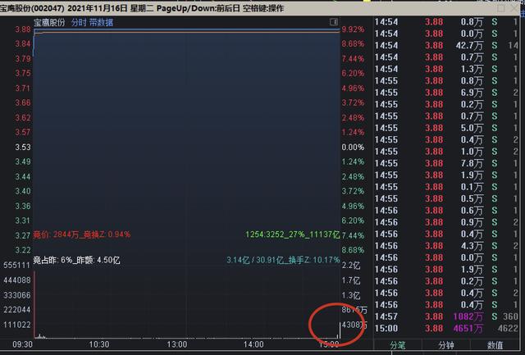
Task: Click the 宝鹰股份 stock name above chart
Action: coord(49,23)
